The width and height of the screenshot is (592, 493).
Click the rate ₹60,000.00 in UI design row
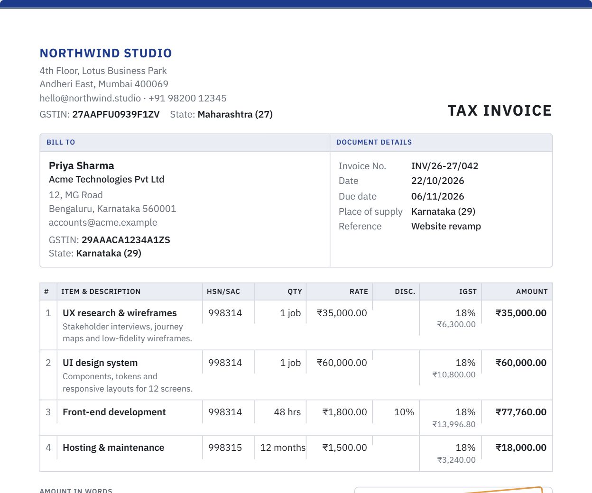click(x=342, y=363)
